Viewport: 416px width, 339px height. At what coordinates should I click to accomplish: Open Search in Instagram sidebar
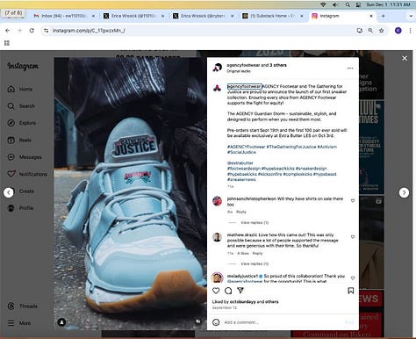pos(21,106)
